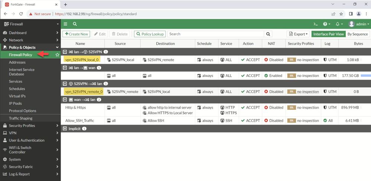Open the Firewall VDOM dropdown
The image size is (371, 181).
30,24
